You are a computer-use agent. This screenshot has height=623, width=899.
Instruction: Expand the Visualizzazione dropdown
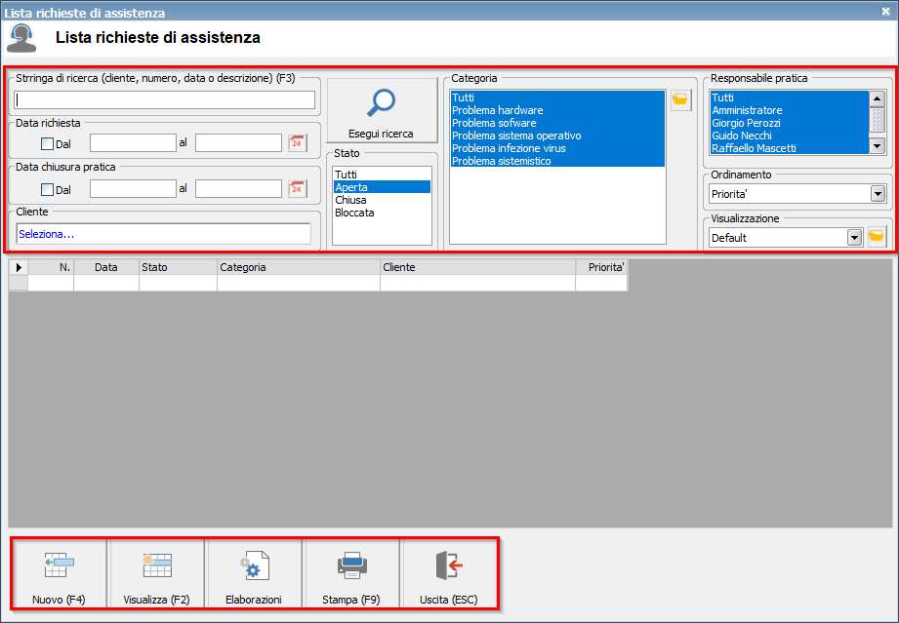tap(854, 237)
